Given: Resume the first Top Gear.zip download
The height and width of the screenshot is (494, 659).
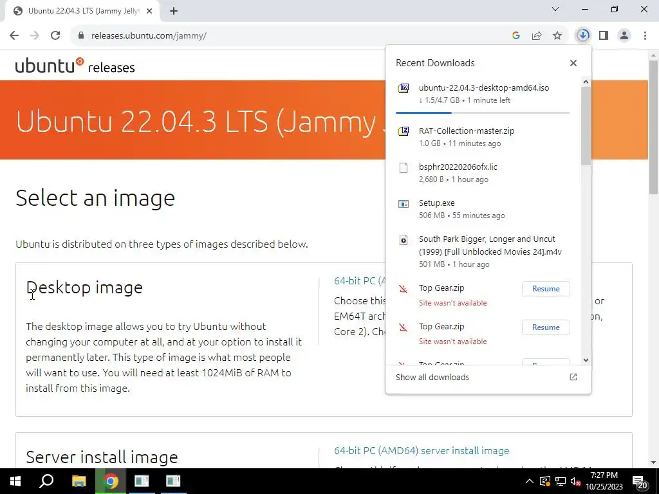Looking at the screenshot, I should coord(546,289).
